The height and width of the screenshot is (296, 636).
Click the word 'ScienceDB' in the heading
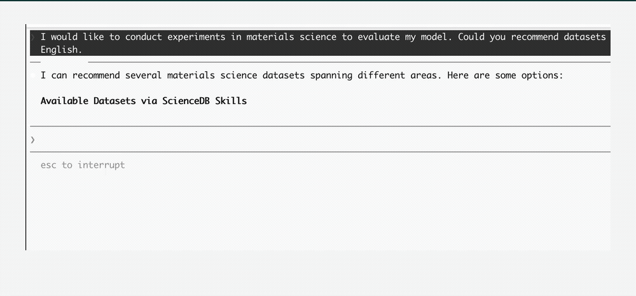[186, 101]
